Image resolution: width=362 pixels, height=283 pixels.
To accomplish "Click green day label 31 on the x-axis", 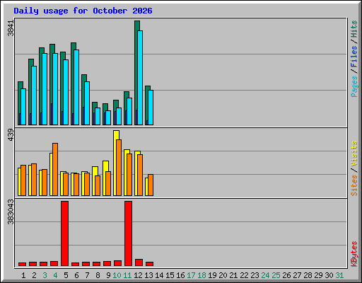I will (x=339, y=275).
